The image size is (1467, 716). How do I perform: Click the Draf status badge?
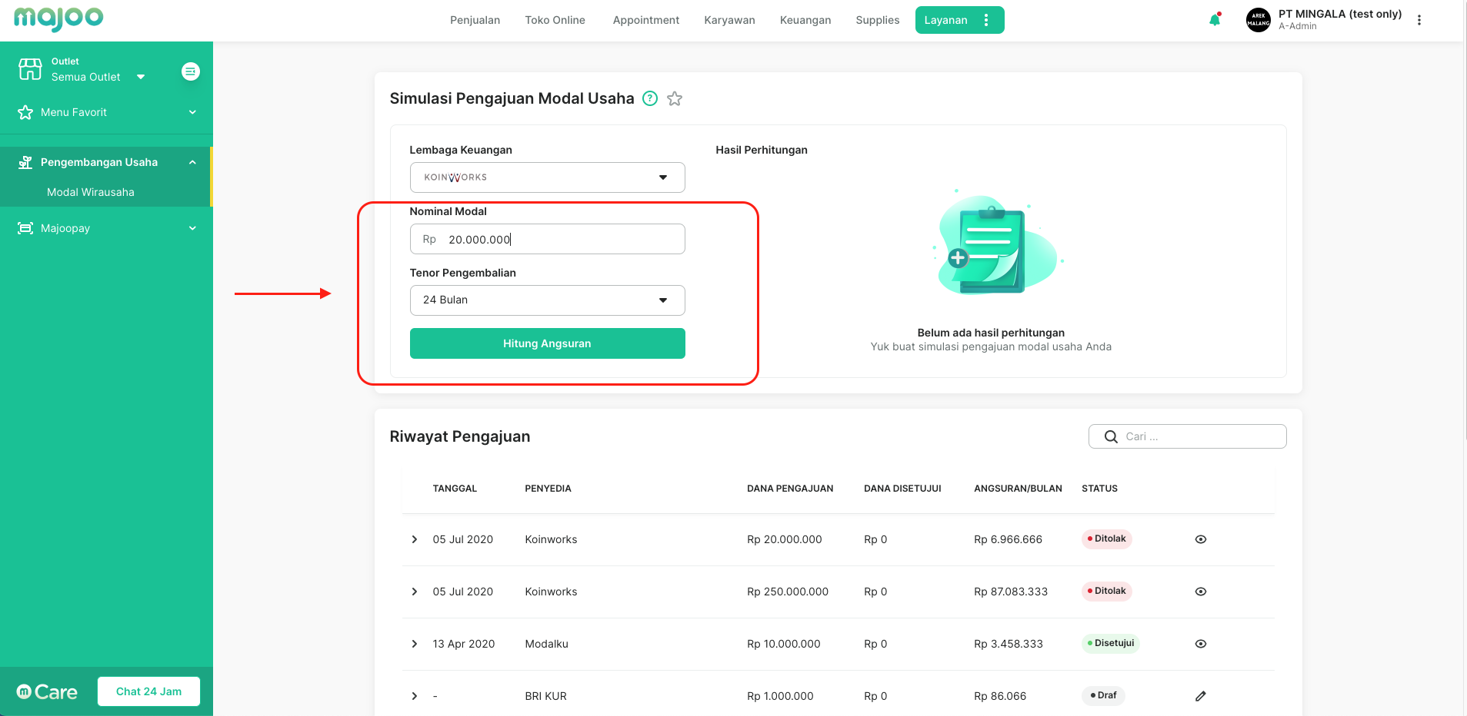(x=1103, y=695)
